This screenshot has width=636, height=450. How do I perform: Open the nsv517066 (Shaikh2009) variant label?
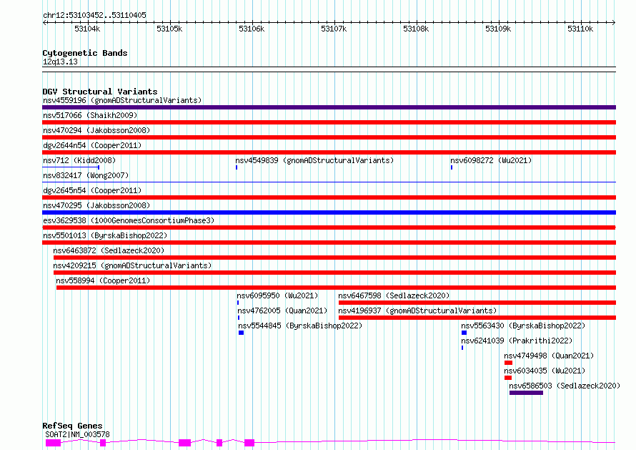tap(89, 115)
